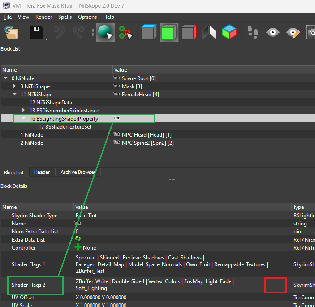Click the Txt icon in the details Name row

(x=78, y=223)
